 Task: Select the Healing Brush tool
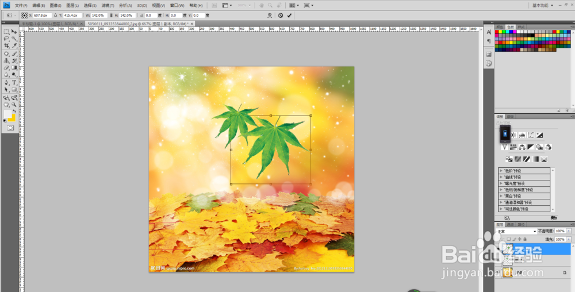pos(6,53)
